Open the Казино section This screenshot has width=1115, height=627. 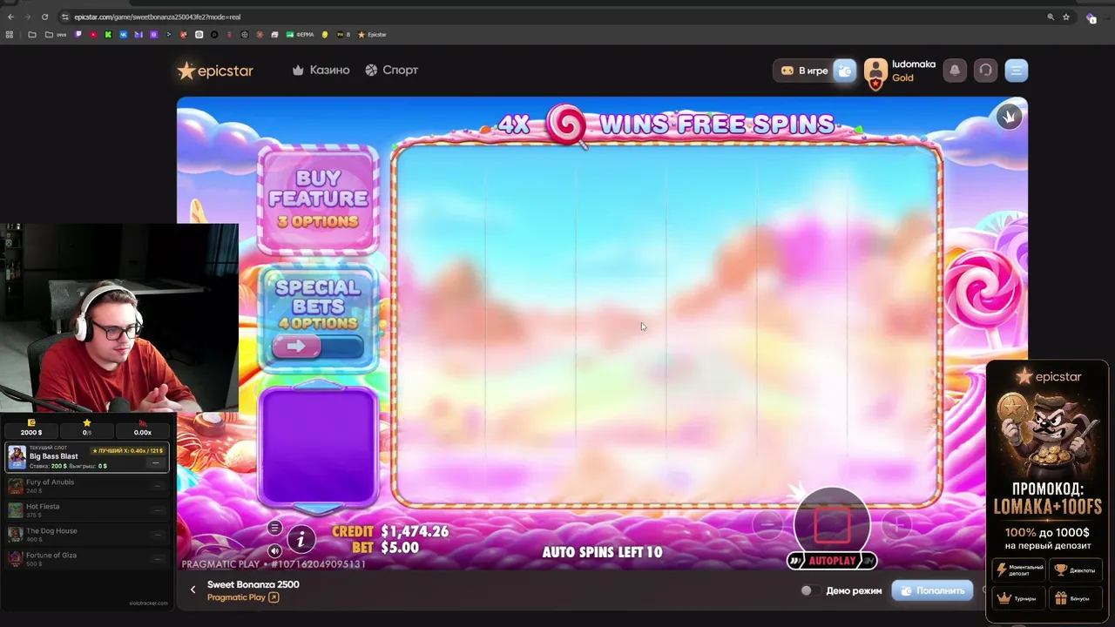pos(321,70)
